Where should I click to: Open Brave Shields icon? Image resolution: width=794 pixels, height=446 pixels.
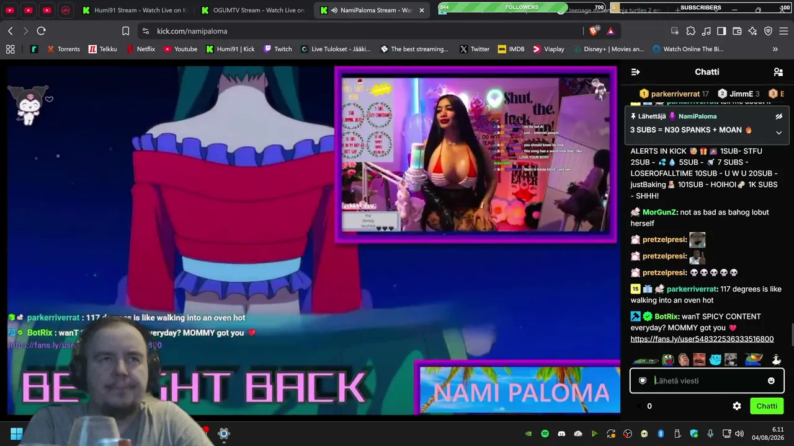594,31
